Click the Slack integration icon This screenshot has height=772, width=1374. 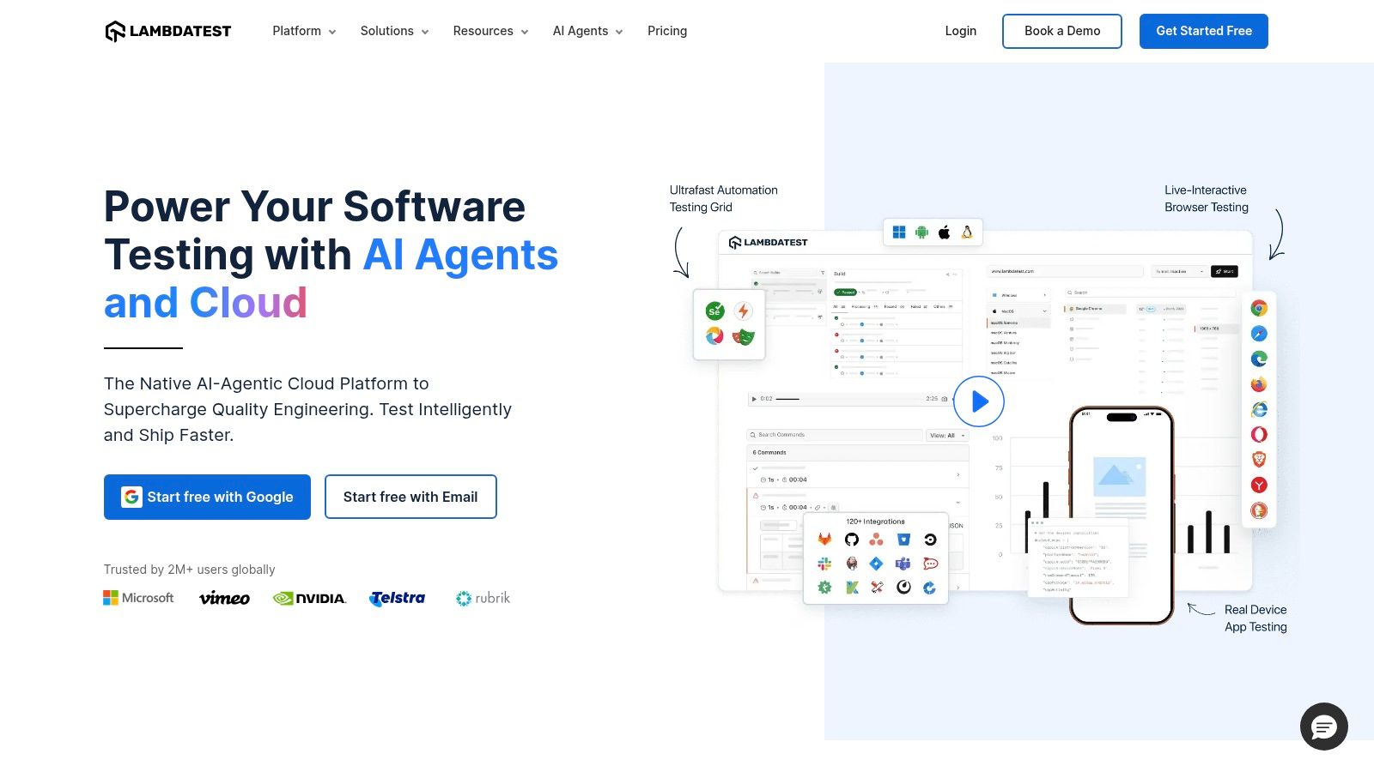click(x=824, y=564)
